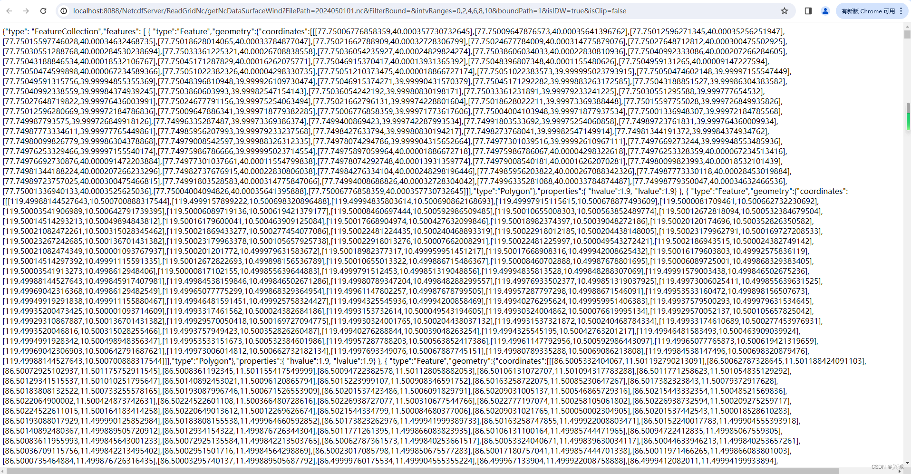Open the browser side panel
Image resolution: width=911 pixels, height=474 pixels.
pos(808,11)
